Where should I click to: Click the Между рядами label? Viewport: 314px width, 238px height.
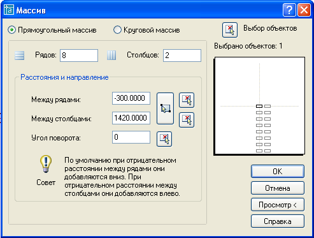pyautogui.click(x=56, y=100)
